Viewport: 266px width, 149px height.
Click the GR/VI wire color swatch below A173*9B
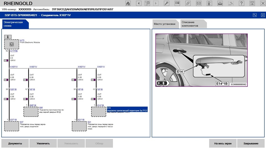pos(6,60)
